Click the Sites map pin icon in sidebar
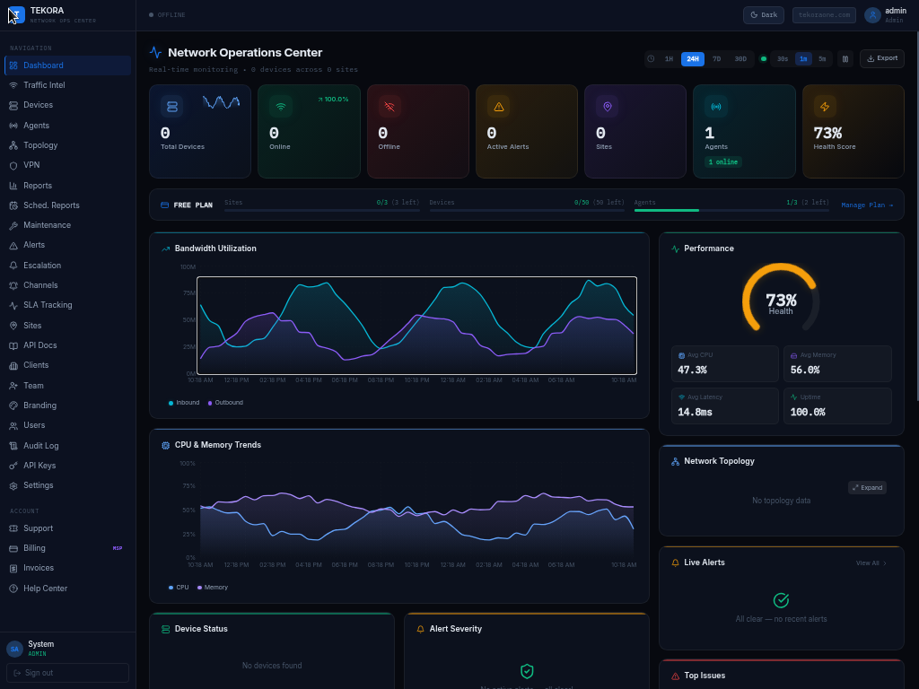Viewport: 919px width, 689px height. click(x=13, y=326)
